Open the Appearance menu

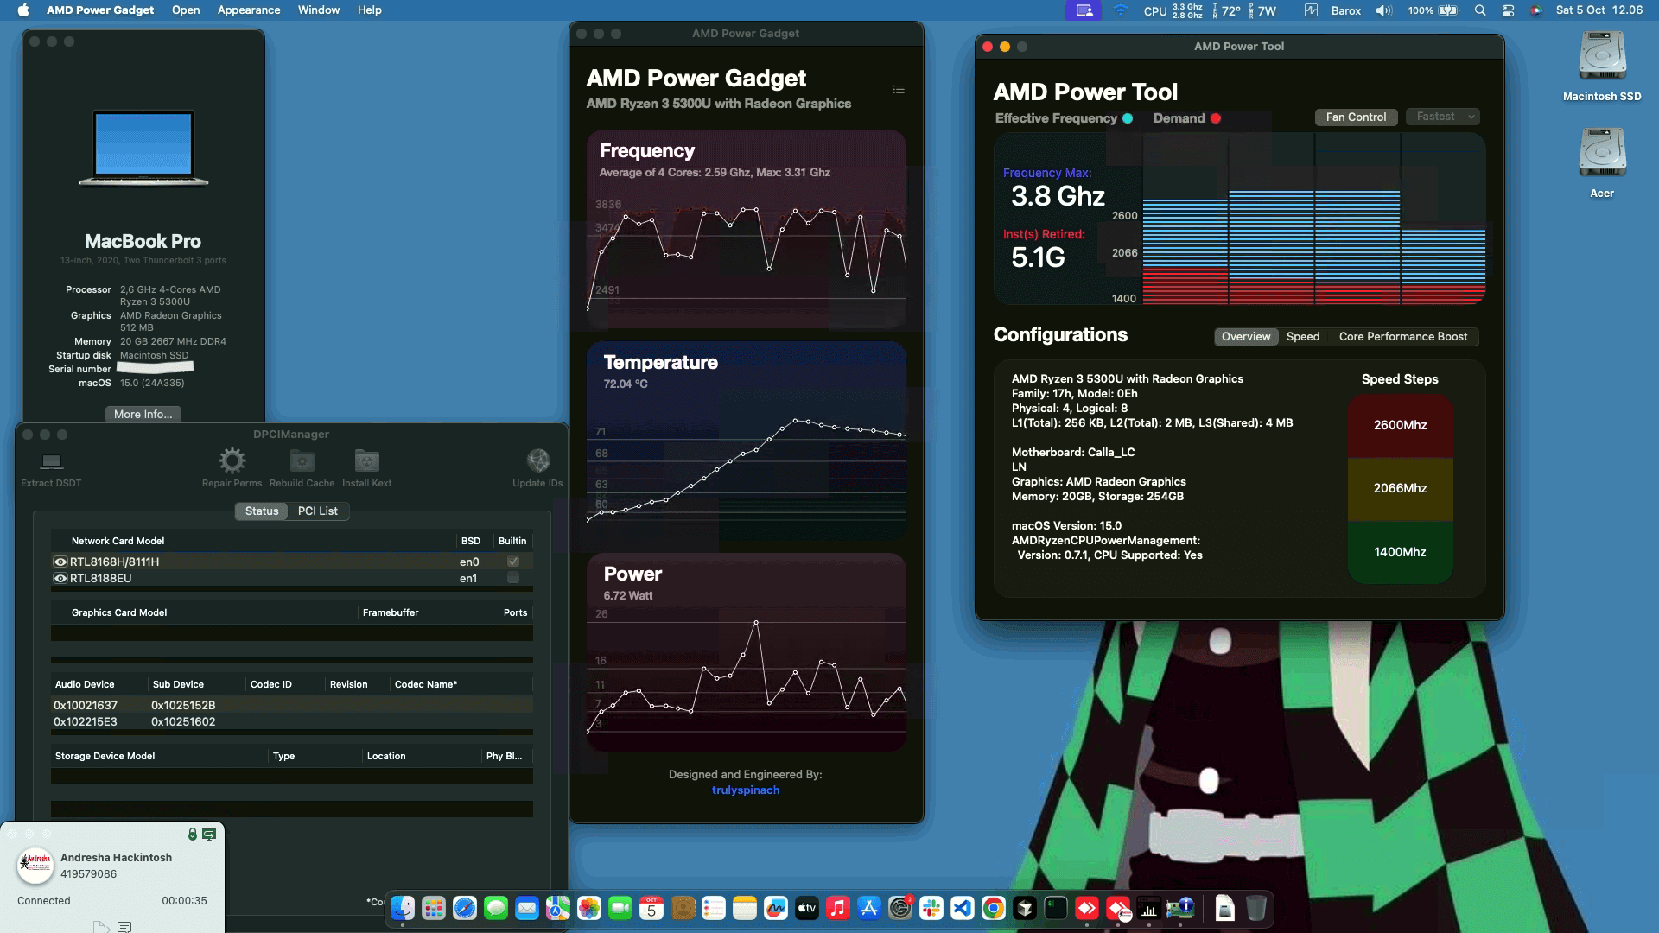tap(248, 10)
